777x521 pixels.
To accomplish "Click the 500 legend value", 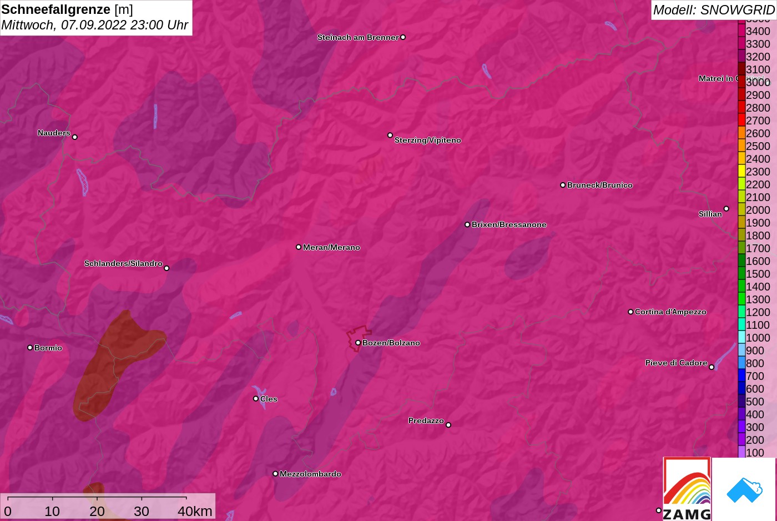I will [x=755, y=402].
